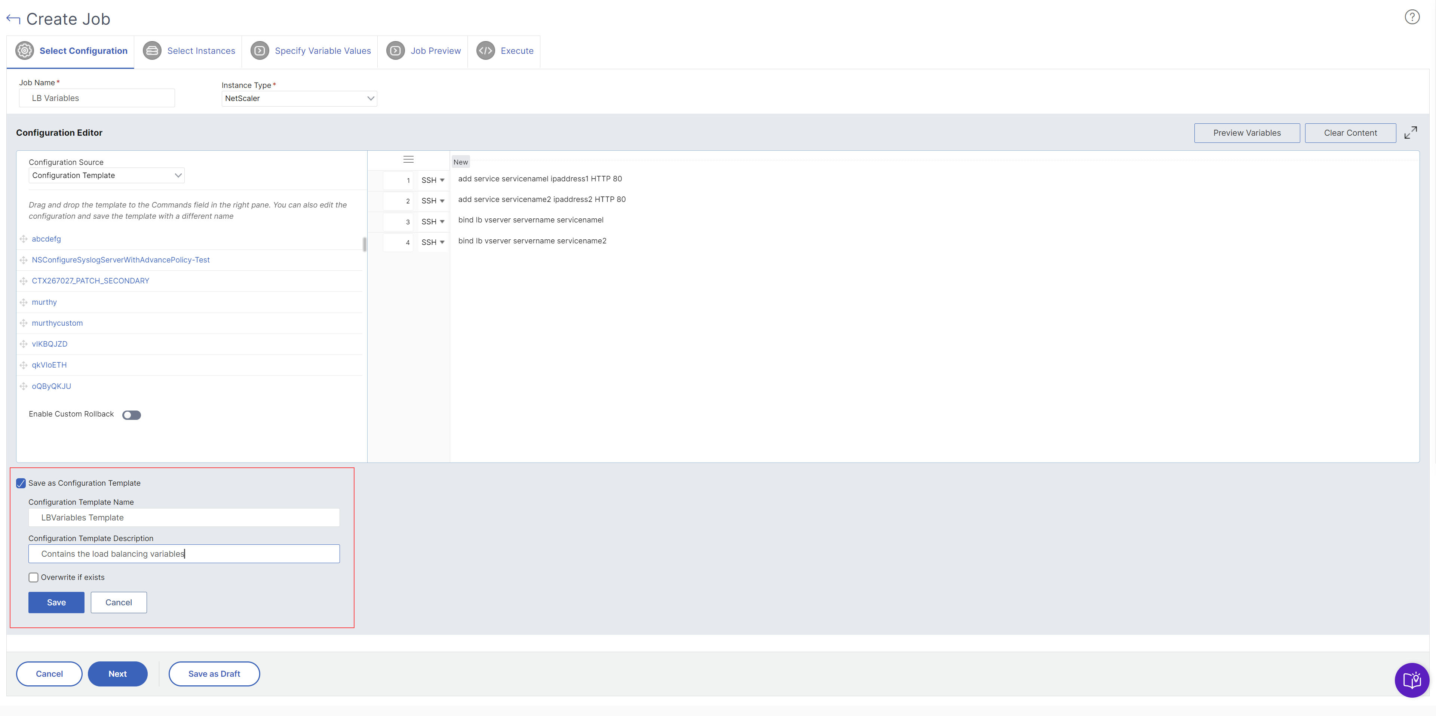Open the Instance Type NetScaler dropdown
The width and height of the screenshot is (1436, 716).
pyautogui.click(x=299, y=99)
